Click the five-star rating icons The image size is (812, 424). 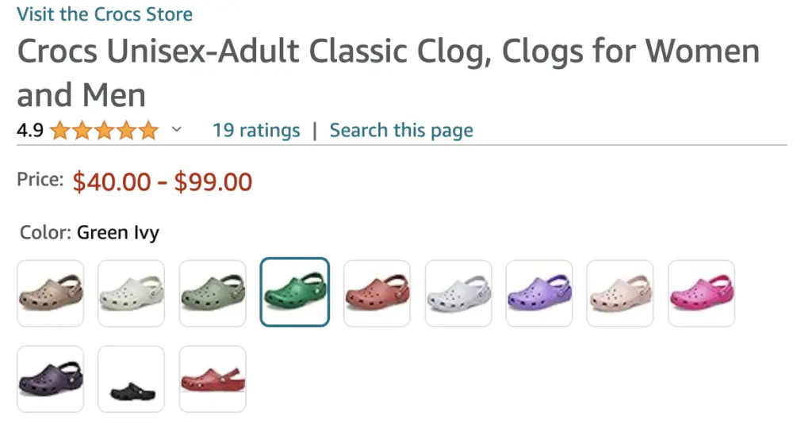104,131
